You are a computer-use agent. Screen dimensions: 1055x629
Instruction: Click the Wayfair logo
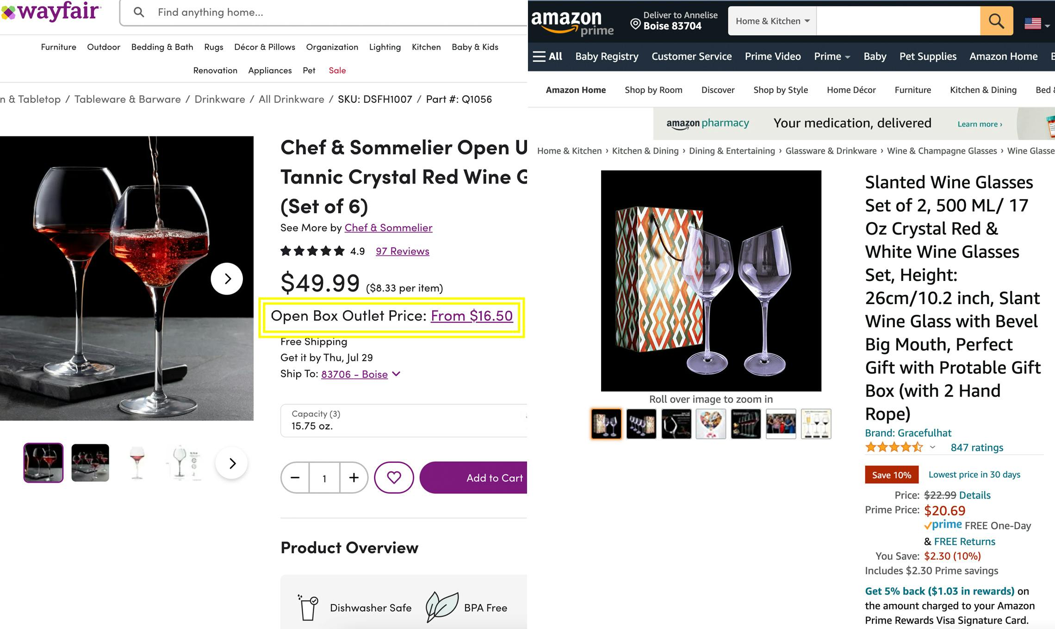tap(51, 12)
